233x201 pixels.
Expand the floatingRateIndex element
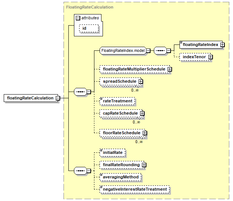(x=222, y=45)
